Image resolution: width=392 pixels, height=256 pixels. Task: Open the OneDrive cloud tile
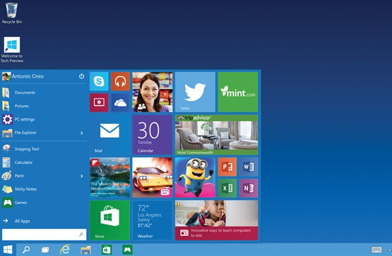click(x=120, y=102)
